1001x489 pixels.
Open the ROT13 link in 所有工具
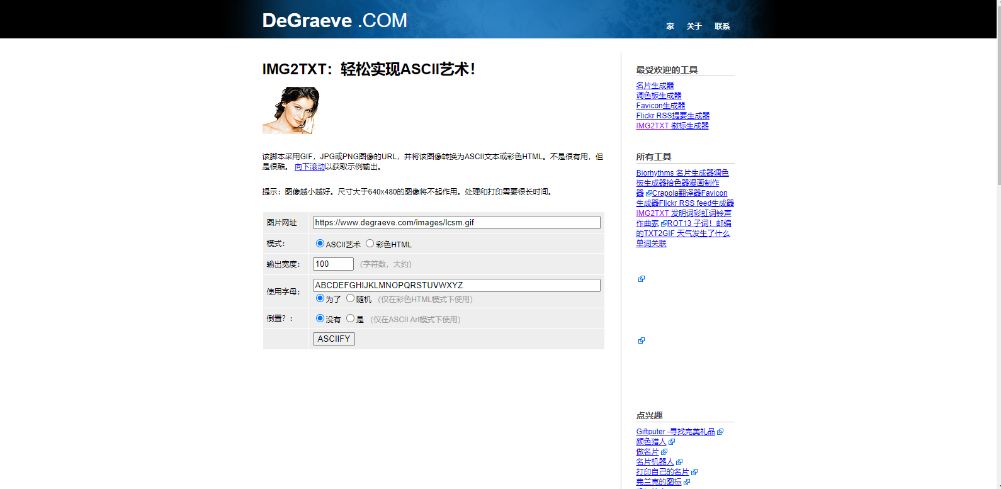679,223
